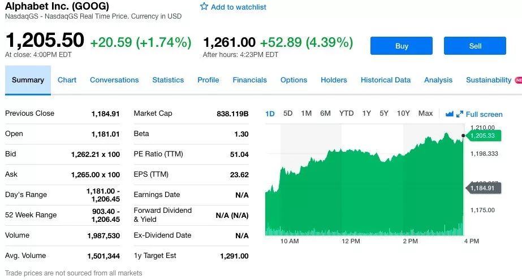
Task: Choose the Max chart range
Action: [425, 113]
